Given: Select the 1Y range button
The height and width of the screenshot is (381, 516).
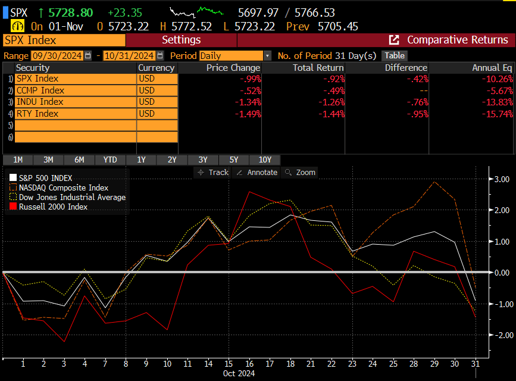Looking at the screenshot, I should [141, 160].
